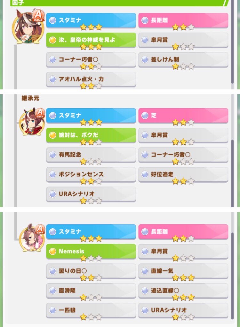240x327 pixels.
Task: Select the 追込直線○ skill factor
Action: 183,291
